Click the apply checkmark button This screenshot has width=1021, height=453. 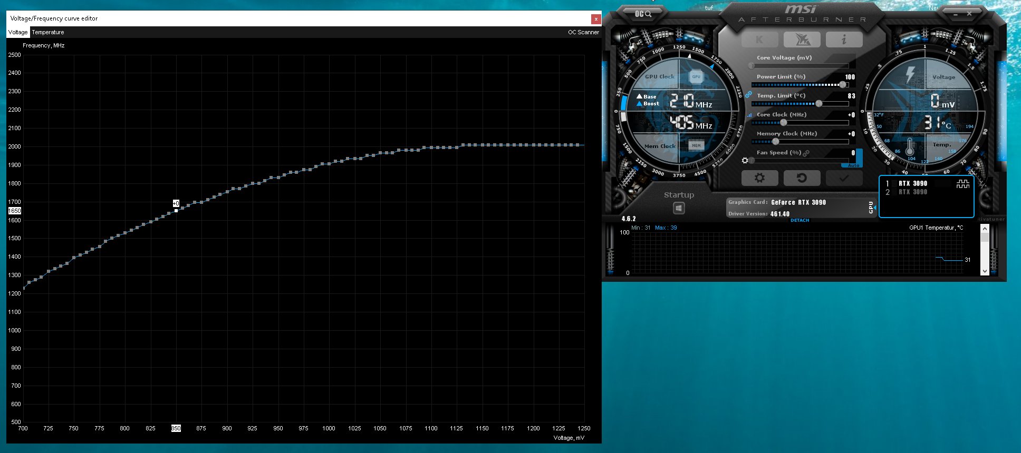844,178
